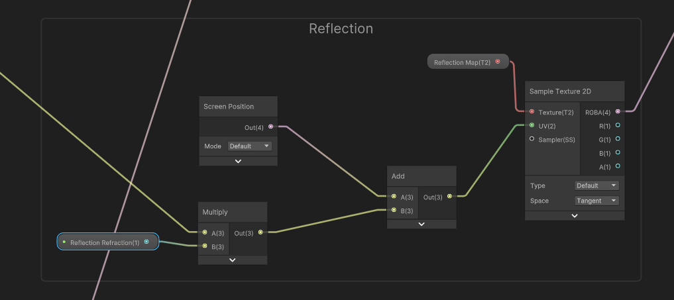674x300 pixels.
Task: Collapse the Add node chevron
Action: click(x=421, y=224)
